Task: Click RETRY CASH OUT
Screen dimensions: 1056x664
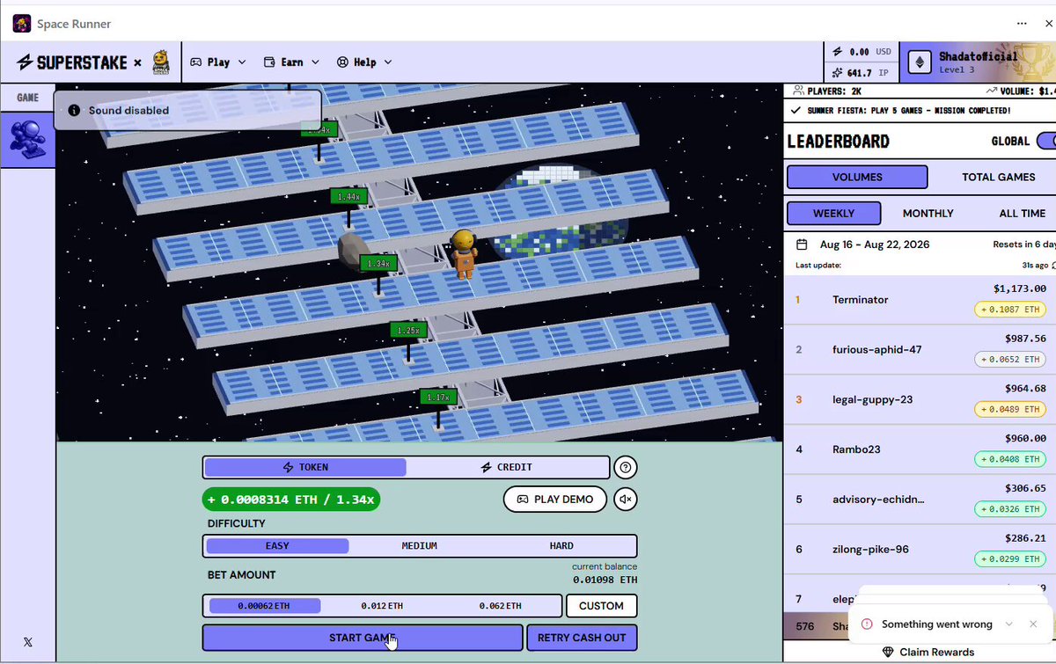Action: coord(582,638)
